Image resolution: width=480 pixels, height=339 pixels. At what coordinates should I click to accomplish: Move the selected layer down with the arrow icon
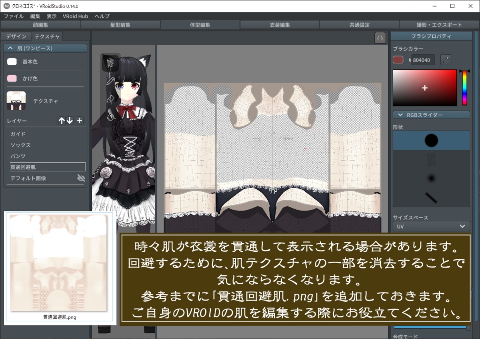pyautogui.click(x=70, y=121)
